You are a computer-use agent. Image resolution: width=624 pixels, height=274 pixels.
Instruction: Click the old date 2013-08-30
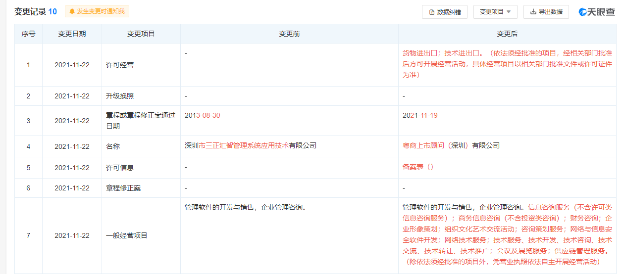pos(202,115)
